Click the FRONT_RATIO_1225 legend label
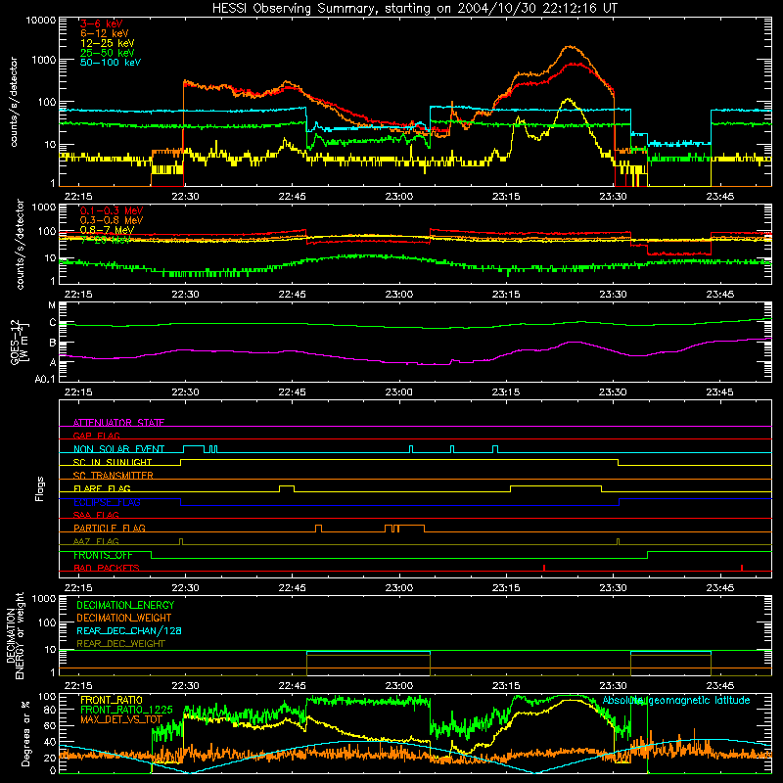 coord(126,710)
